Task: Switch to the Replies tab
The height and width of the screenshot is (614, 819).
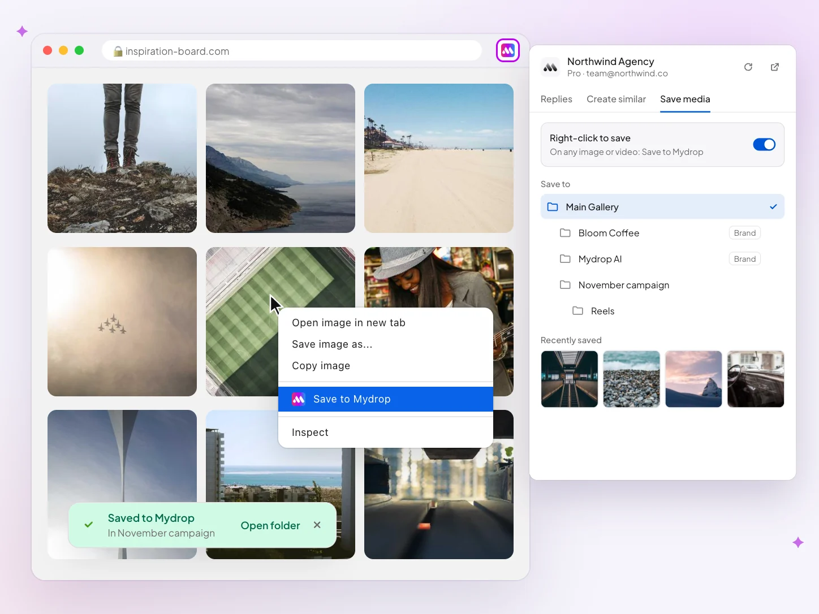Action: [x=557, y=99]
